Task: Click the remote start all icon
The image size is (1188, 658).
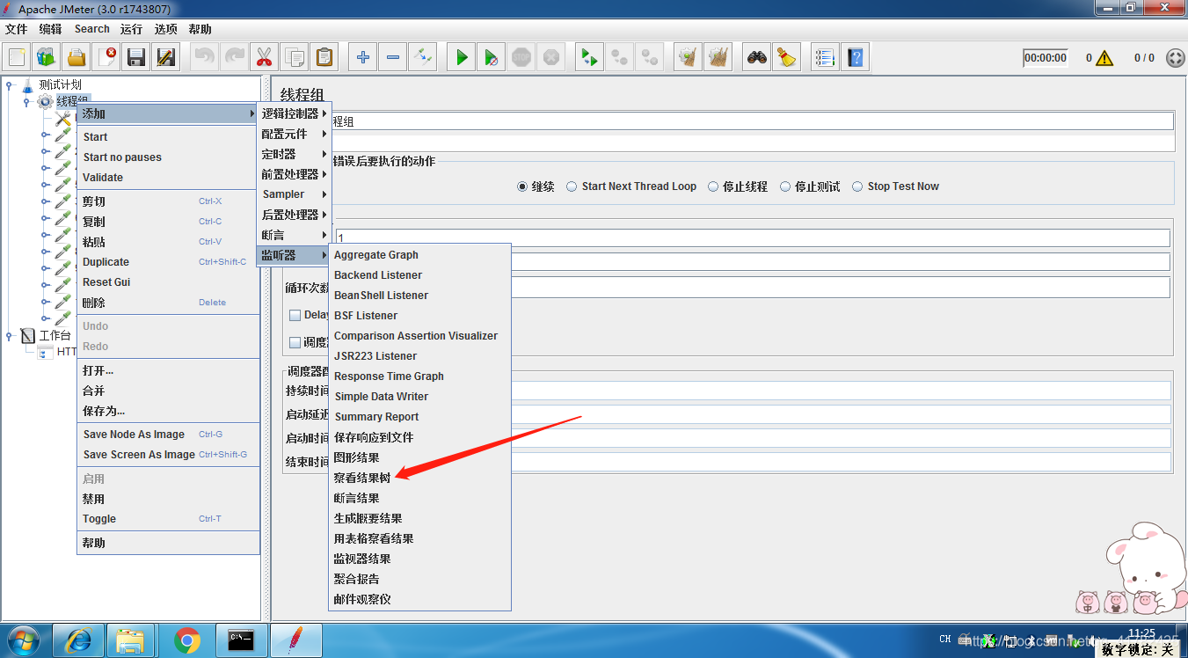Action: tap(589, 58)
